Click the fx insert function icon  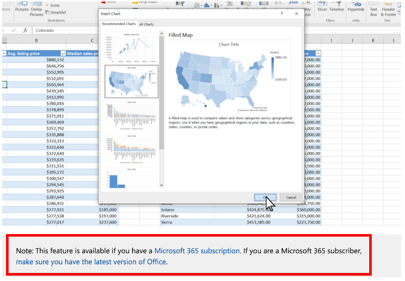click(x=25, y=30)
